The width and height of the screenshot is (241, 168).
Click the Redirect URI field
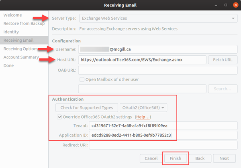point(163,145)
